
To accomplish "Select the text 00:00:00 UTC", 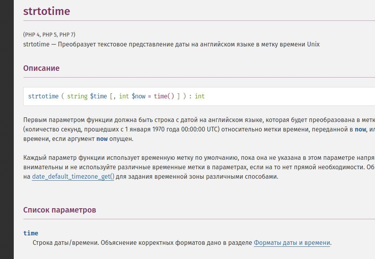I will tap(199, 129).
